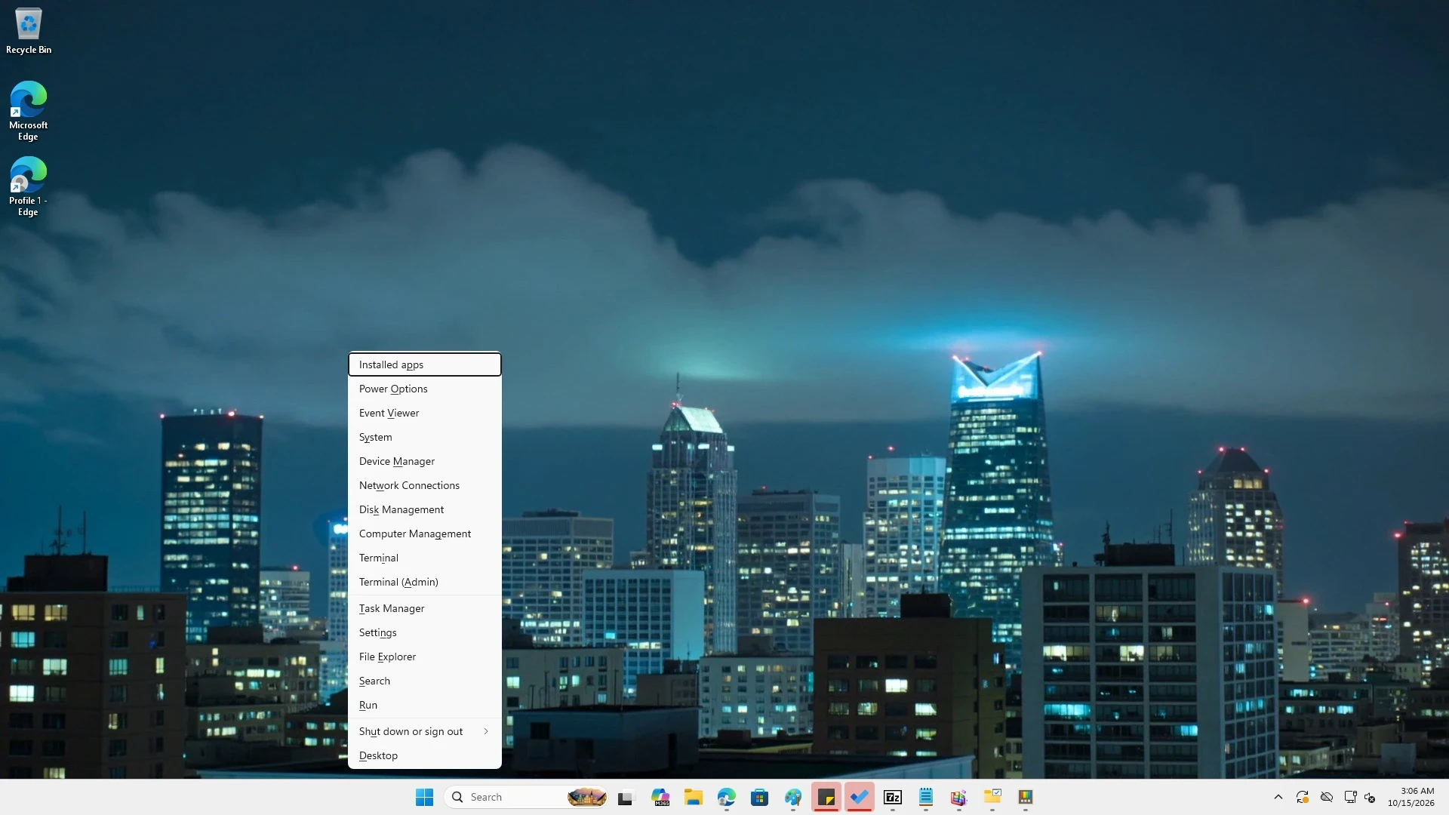Image resolution: width=1449 pixels, height=815 pixels.
Task: Choose Desktop in the context menu
Action: 425,755
